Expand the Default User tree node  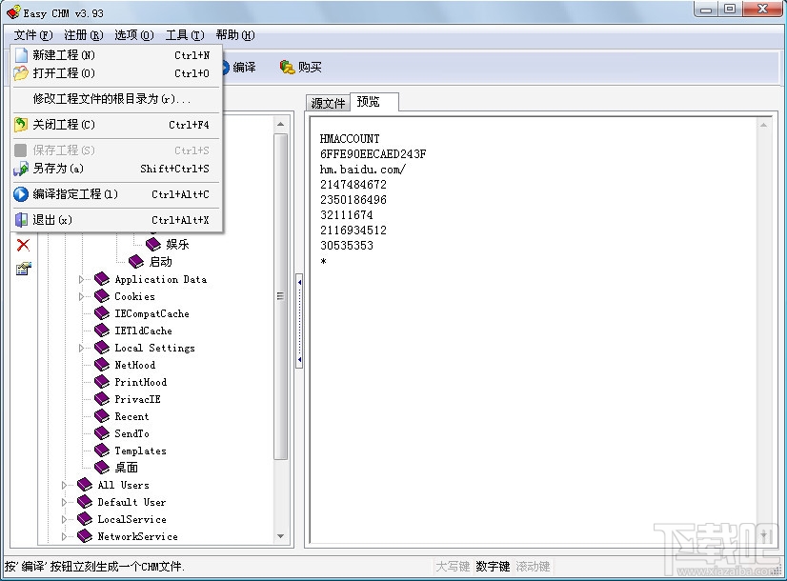coord(63,502)
